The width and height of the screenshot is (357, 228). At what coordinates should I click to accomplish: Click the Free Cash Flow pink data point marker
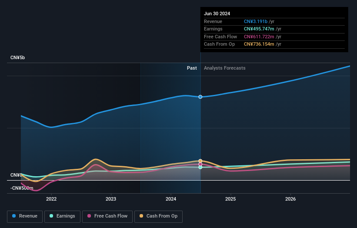[x=200, y=164]
